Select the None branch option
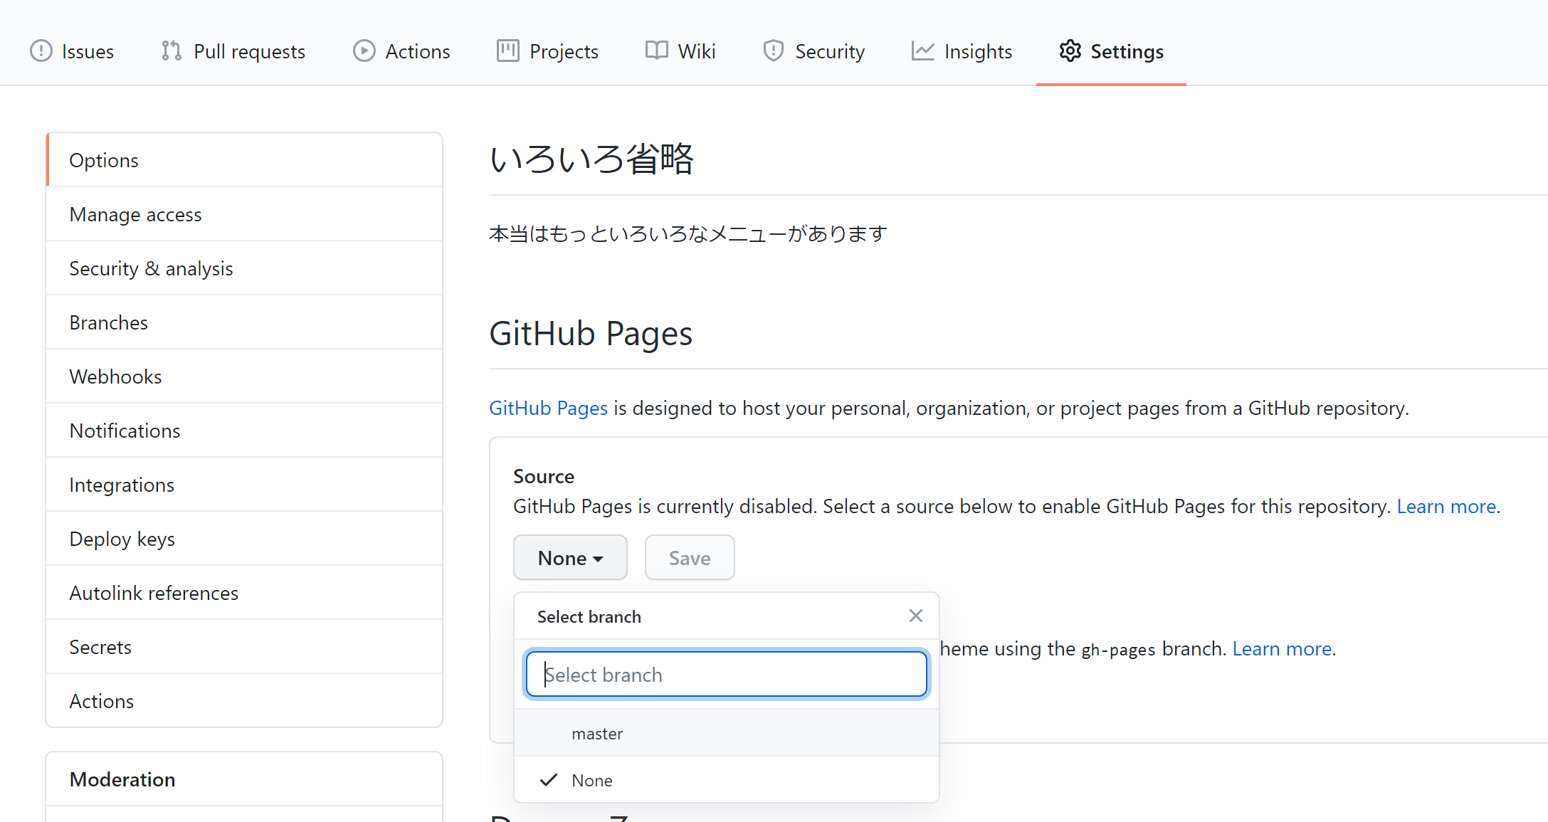Screen dimensions: 1548x822 (x=591, y=780)
